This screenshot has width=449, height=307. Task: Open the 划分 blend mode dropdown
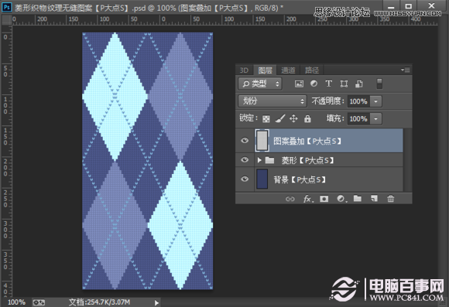pos(272,101)
